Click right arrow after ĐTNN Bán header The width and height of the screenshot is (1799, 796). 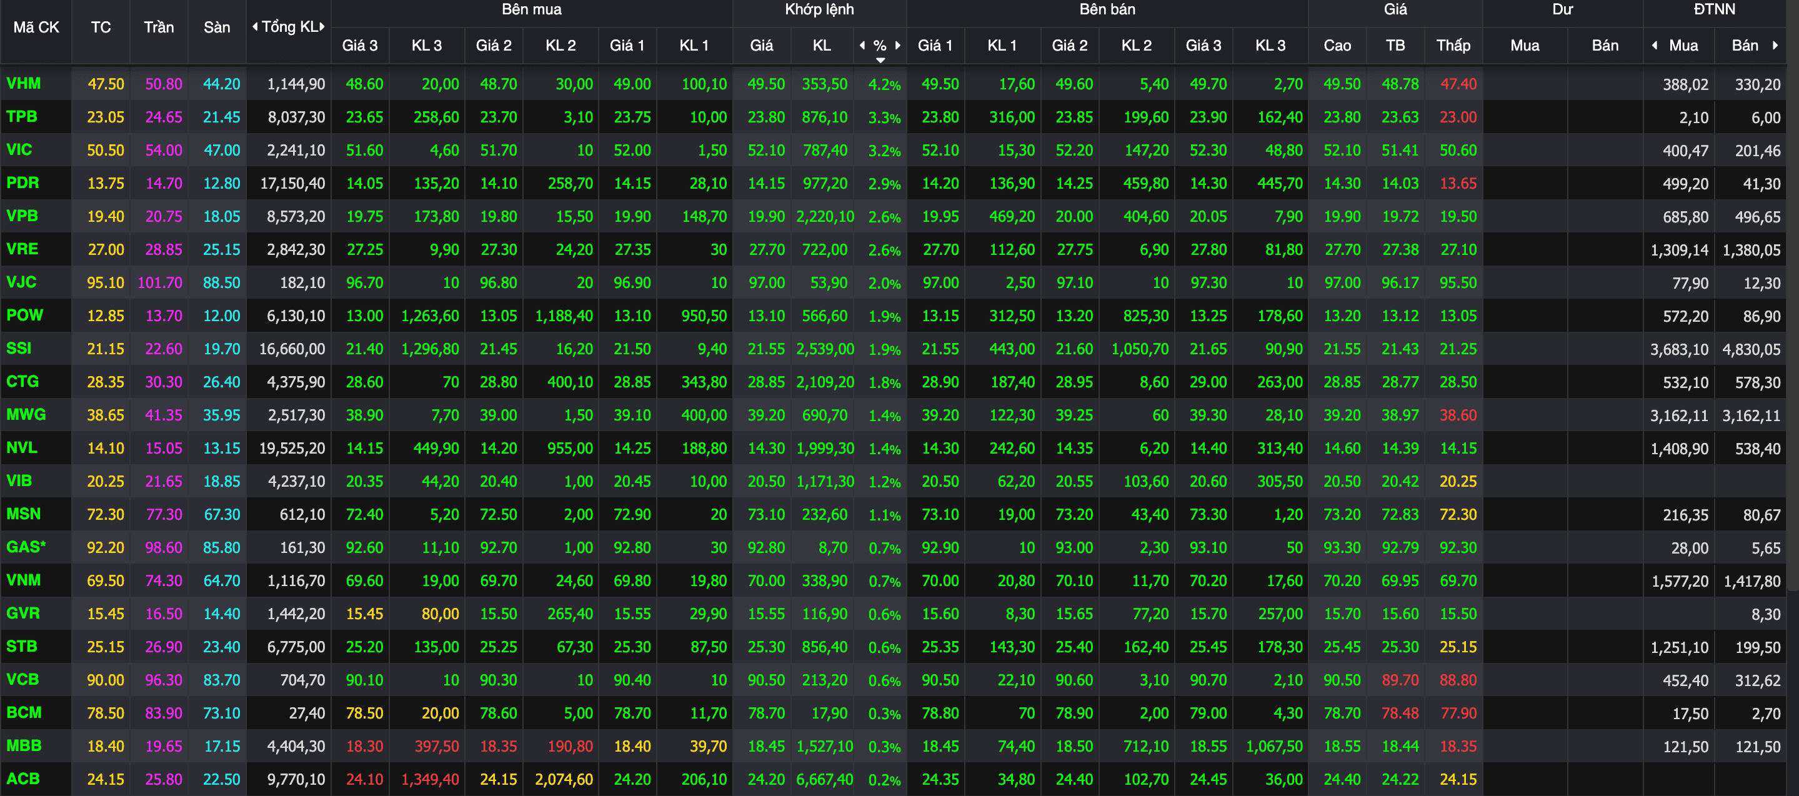(1775, 46)
